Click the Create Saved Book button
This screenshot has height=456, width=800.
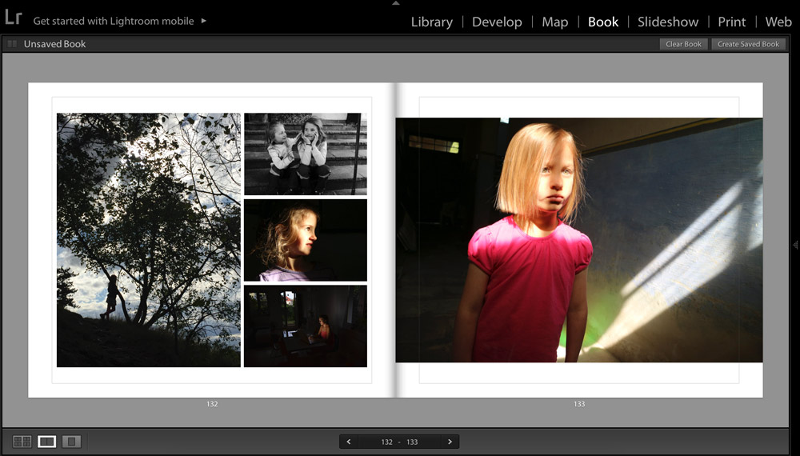[747, 44]
